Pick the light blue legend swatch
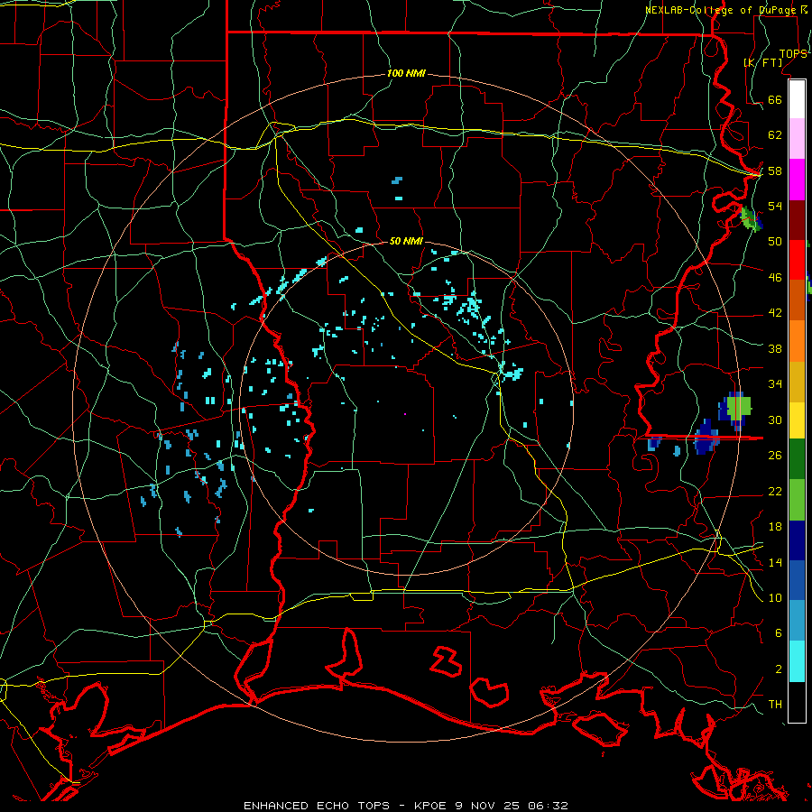The image size is (812, 812). (797, 621)
